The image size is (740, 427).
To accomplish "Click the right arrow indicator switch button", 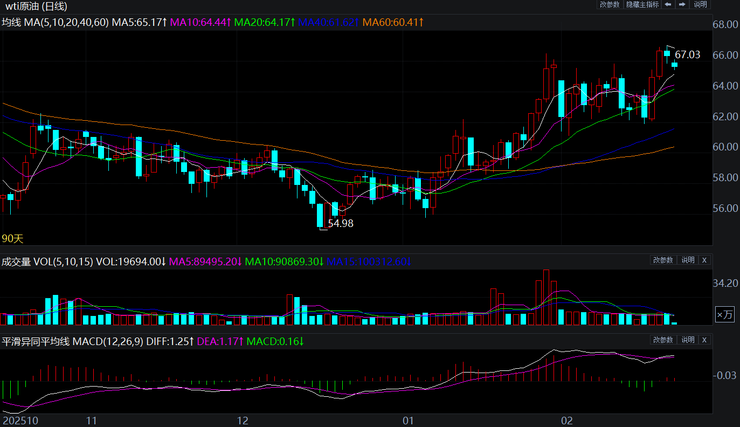I will pos(682,4).
